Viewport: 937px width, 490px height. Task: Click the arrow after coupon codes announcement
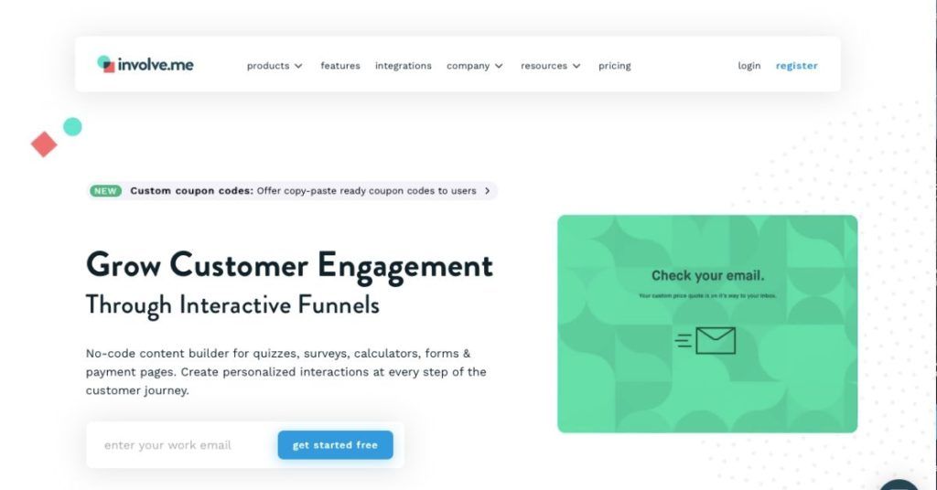pos(487,191)
